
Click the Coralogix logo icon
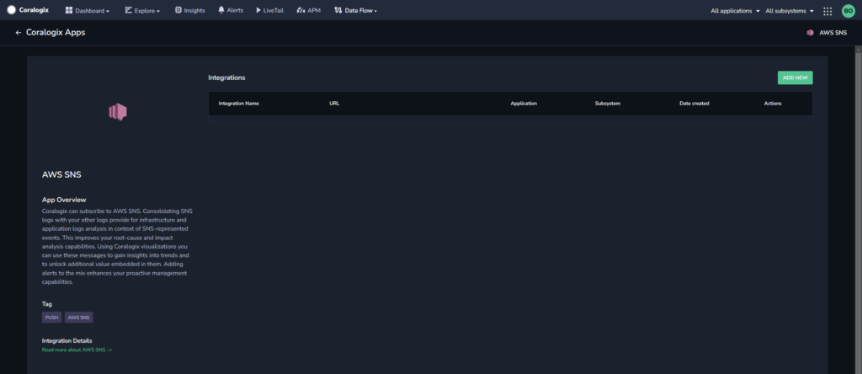(12, 10)
